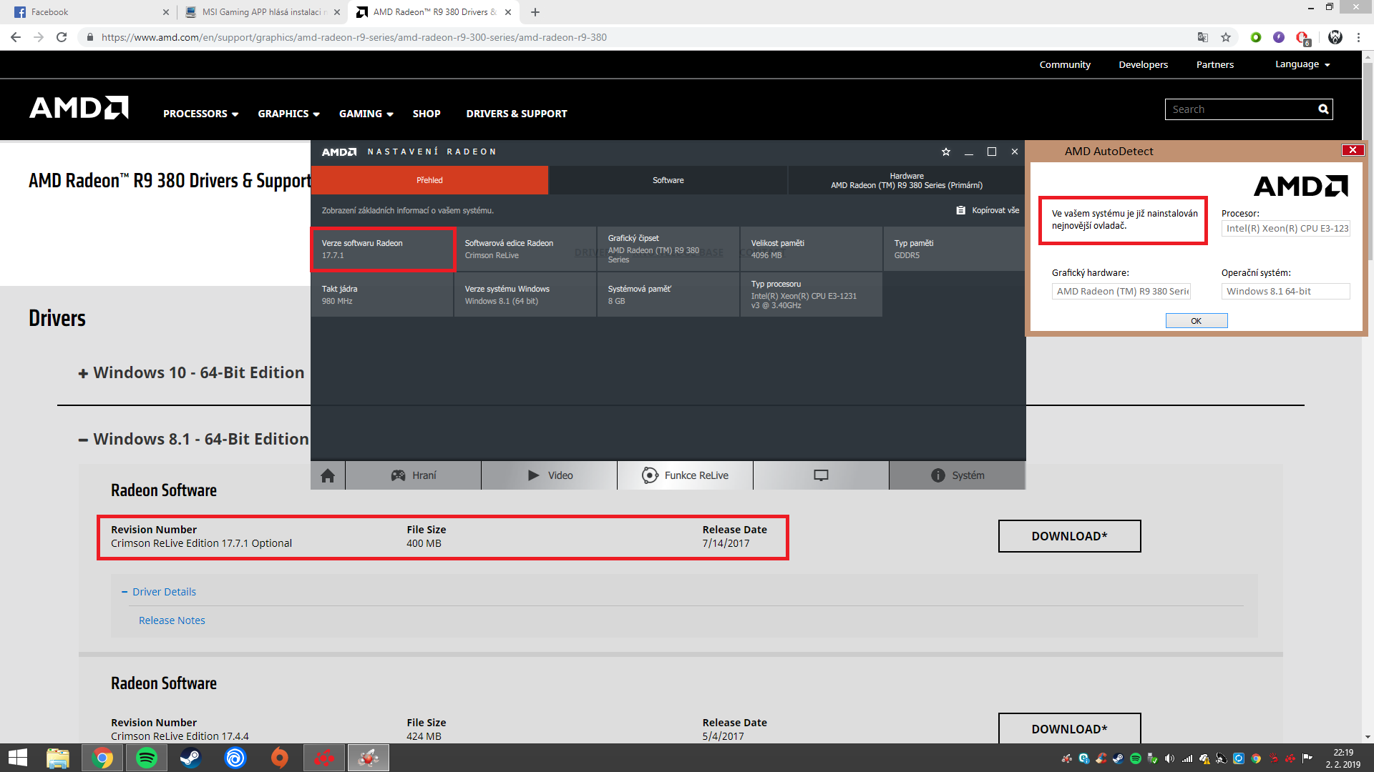Screen dimensions: 1374x772
Task: Select Typ paměti GDDR5 tile
Action: coord(955,249)
